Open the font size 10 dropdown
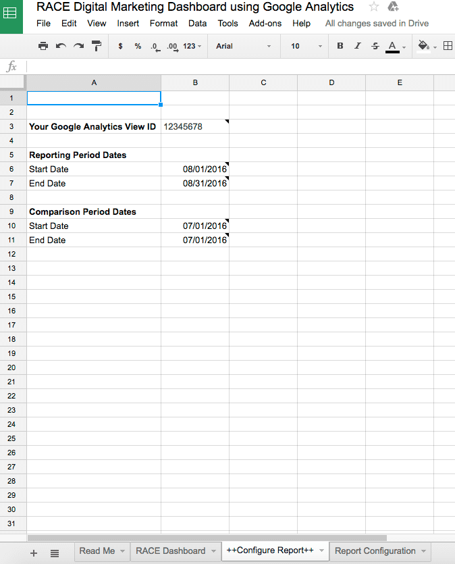Viewport: 455px width, 564px height. [306, 46]
